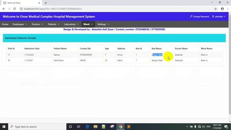Open the notifications action center icon
Viewport: 231px width, 130px height.
(226, 127)
